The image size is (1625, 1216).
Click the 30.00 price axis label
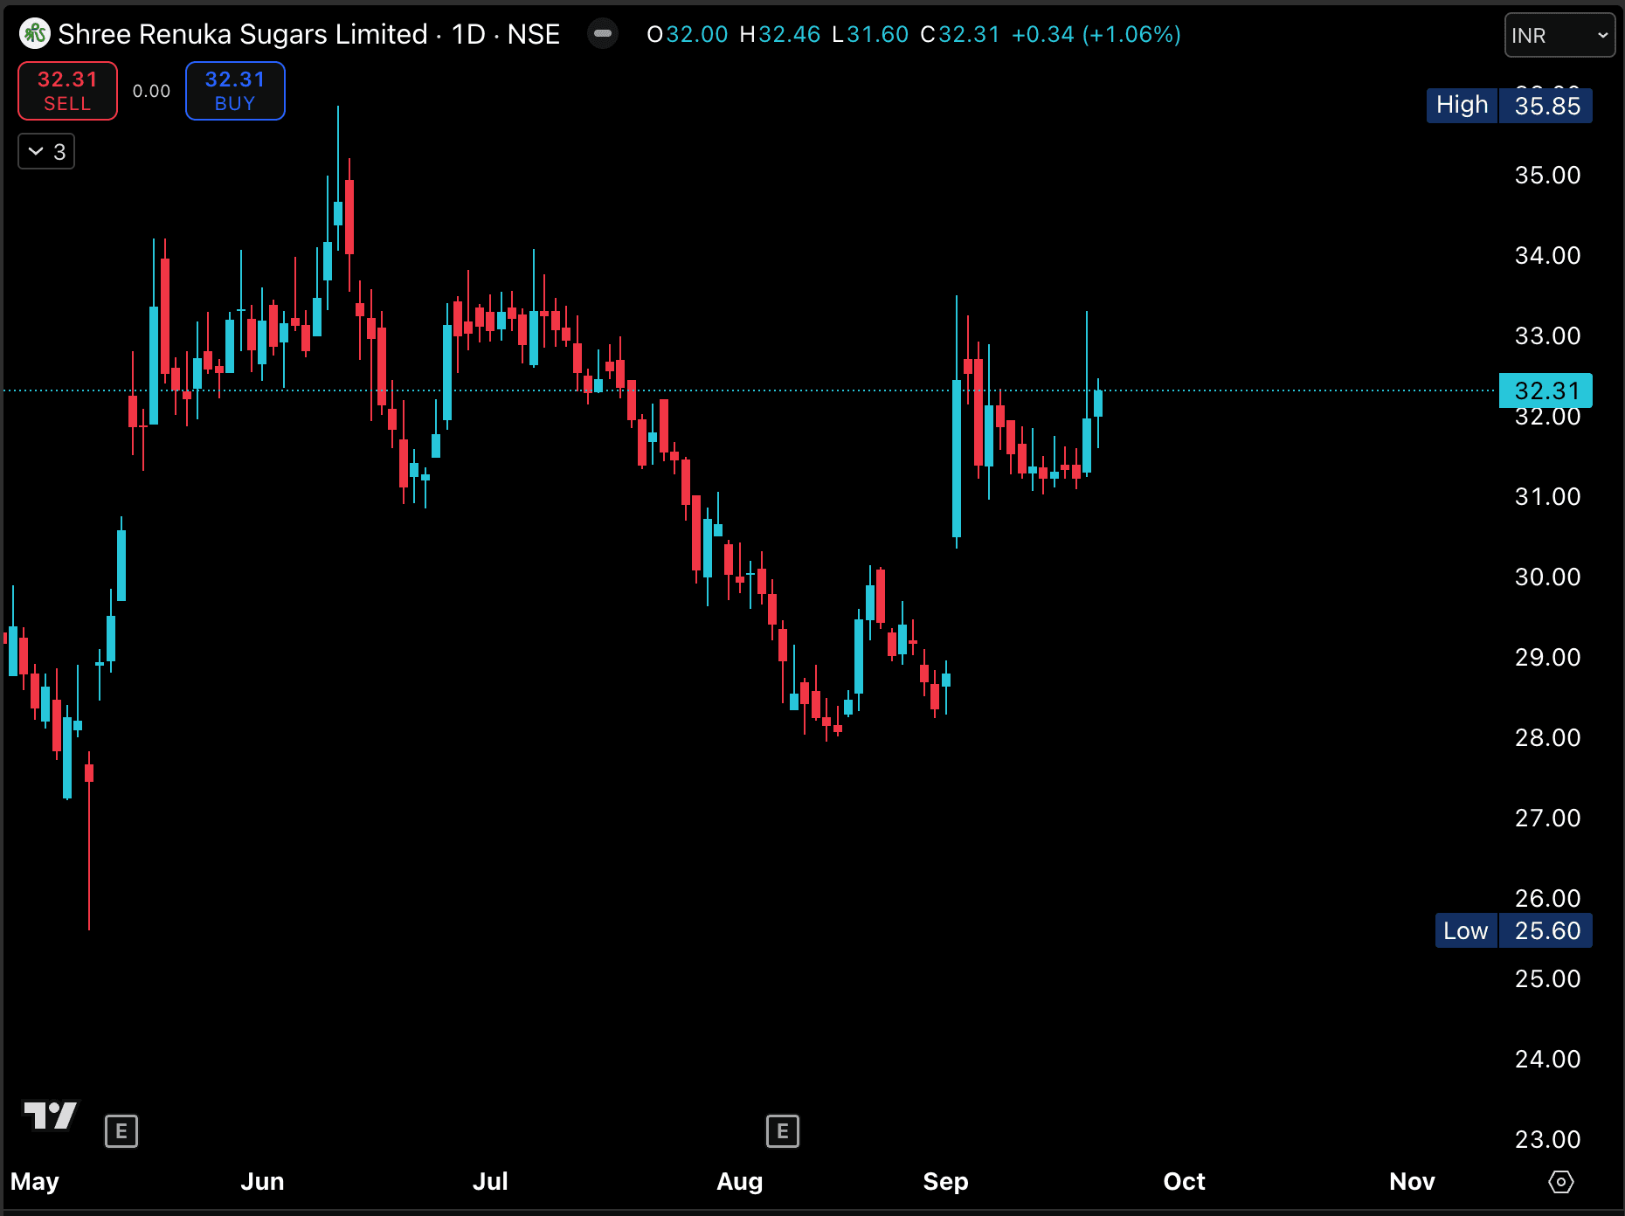(1547, 577)
